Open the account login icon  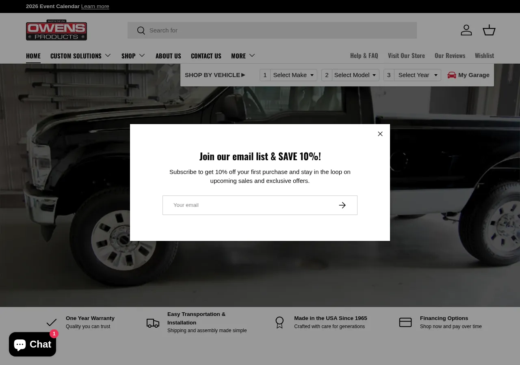tap(466, 30)
